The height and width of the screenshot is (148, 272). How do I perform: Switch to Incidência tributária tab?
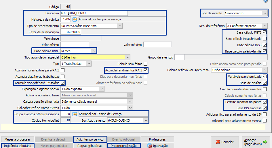[18, 146]
